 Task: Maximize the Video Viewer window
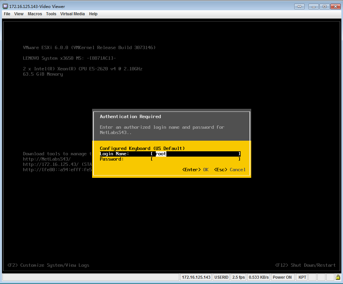click(x=324, y=6)
